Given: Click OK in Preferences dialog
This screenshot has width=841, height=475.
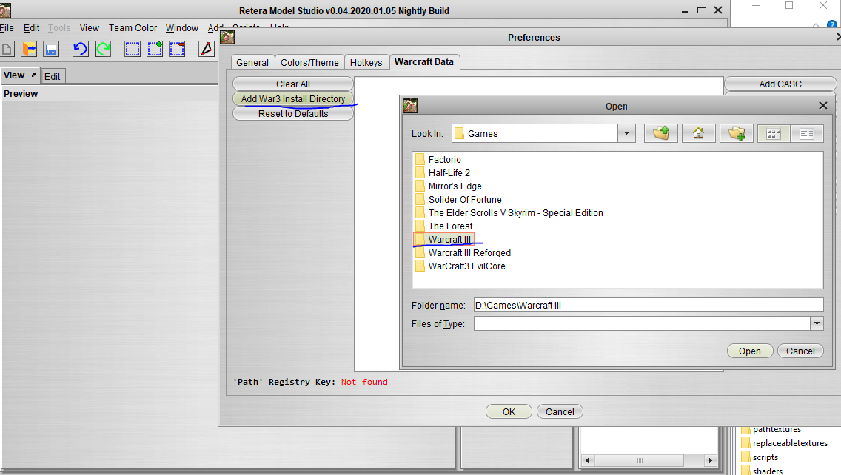Looking at the screenshot, I should point(509,411).
